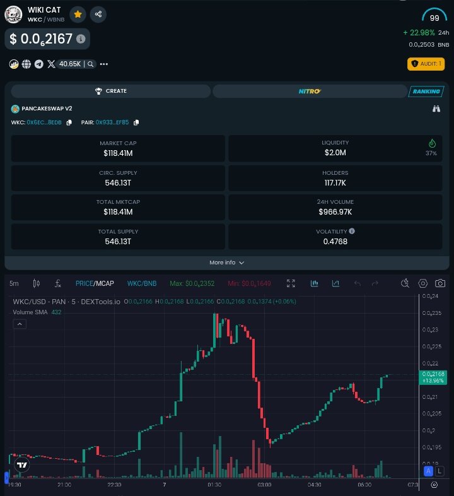454x496 pixels.
Task: Click the Volatility 0.4768 value
Action: click(x=335, y=242)
